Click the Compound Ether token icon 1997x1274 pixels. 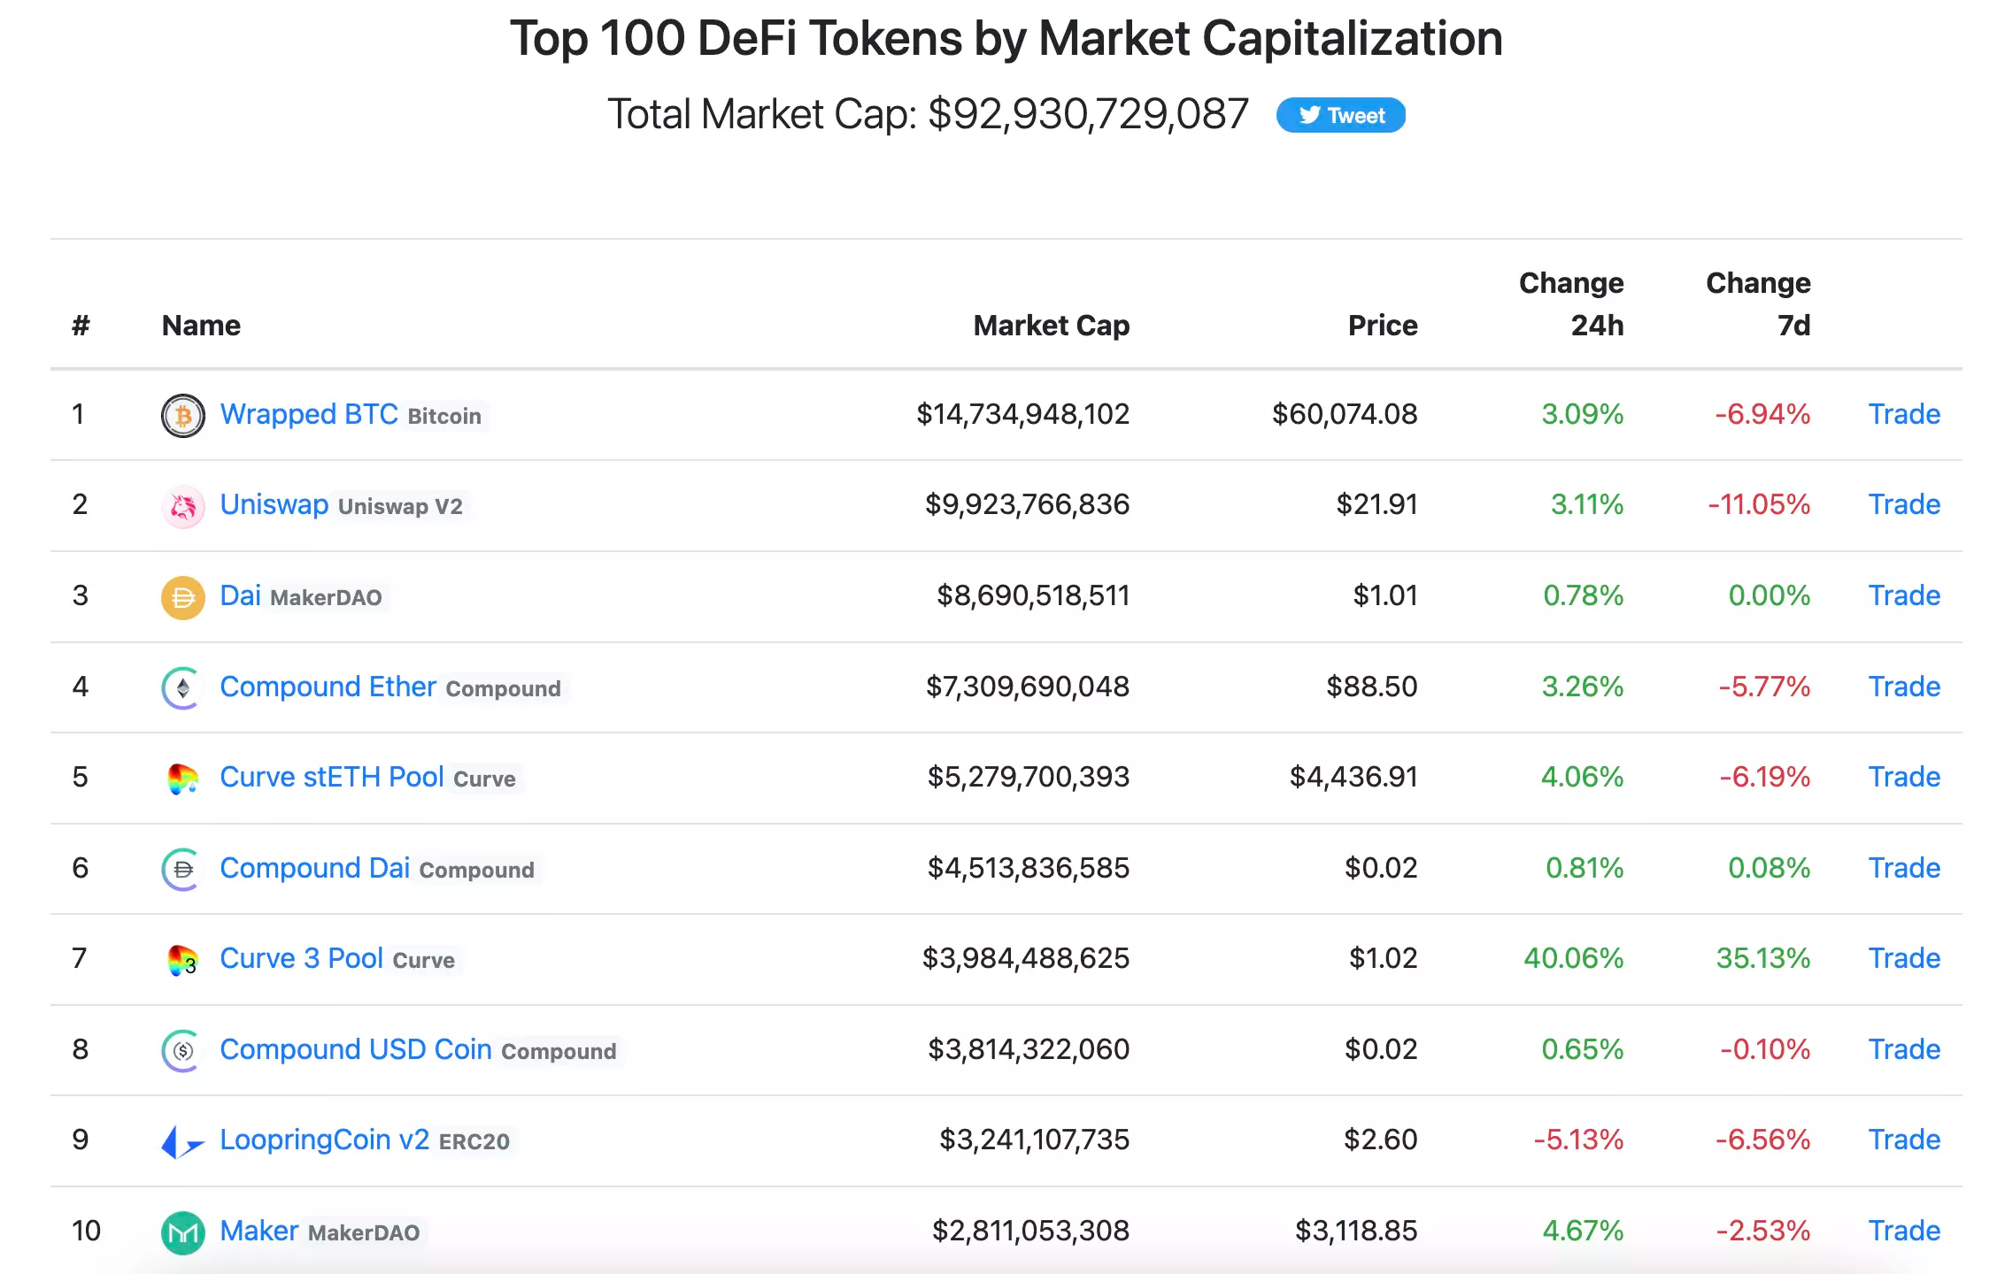pyautogui.click(x=182, y=687)
